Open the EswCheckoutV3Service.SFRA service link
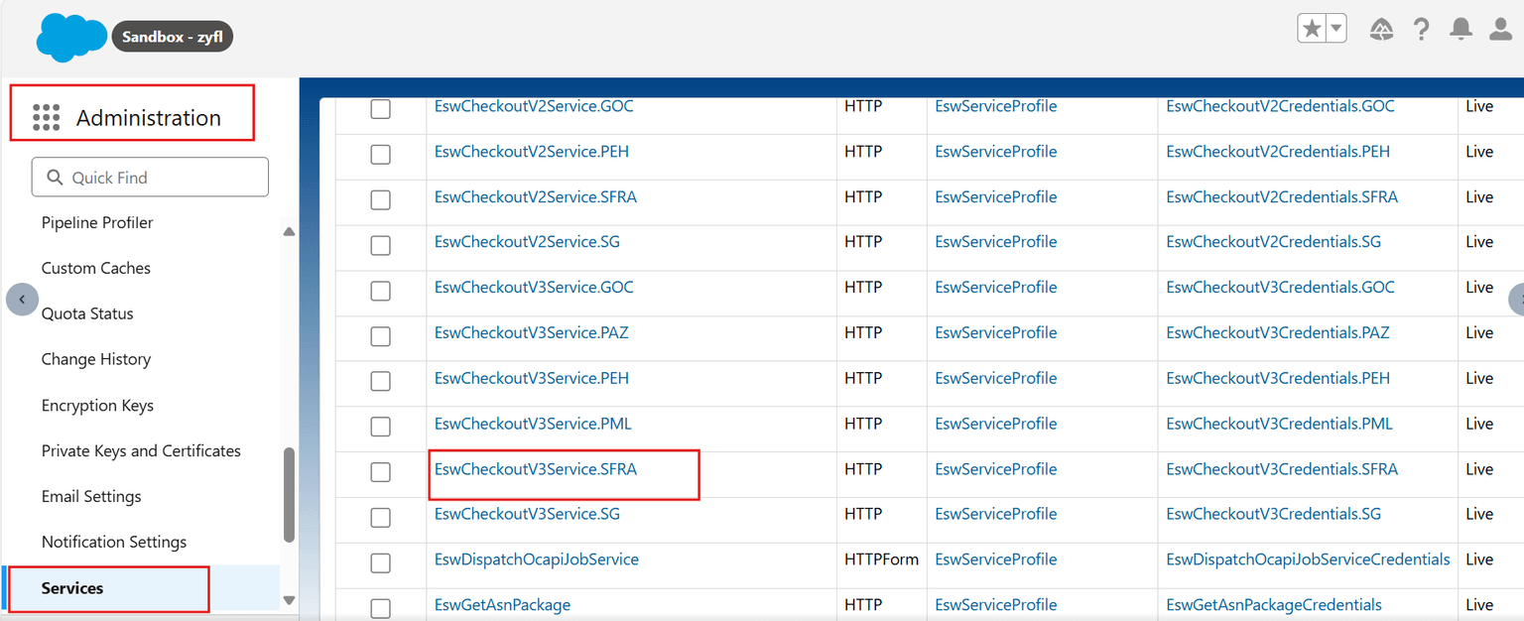 tap(536, 469)
